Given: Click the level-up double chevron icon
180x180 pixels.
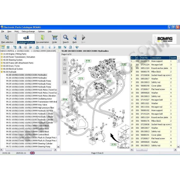Looking at the screenshot, I should click(x=20, y=47).
